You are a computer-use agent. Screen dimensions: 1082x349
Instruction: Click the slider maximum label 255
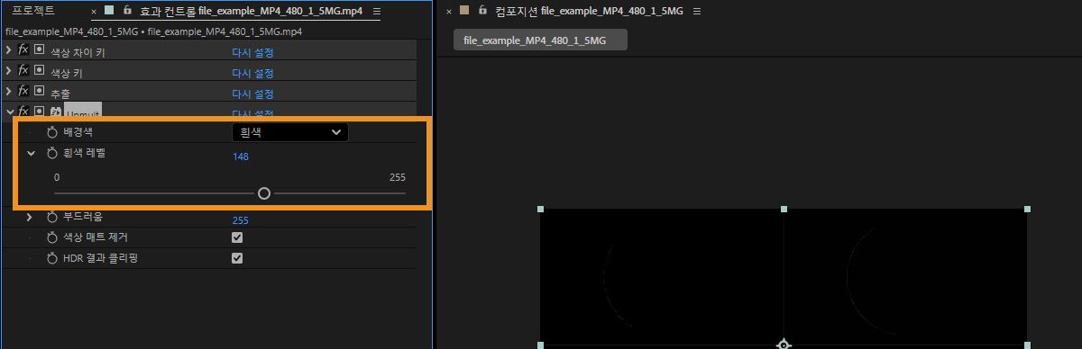(x=398, y=177)
